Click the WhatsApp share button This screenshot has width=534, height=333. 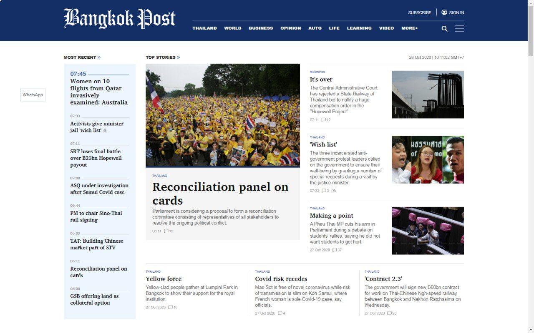33,95
